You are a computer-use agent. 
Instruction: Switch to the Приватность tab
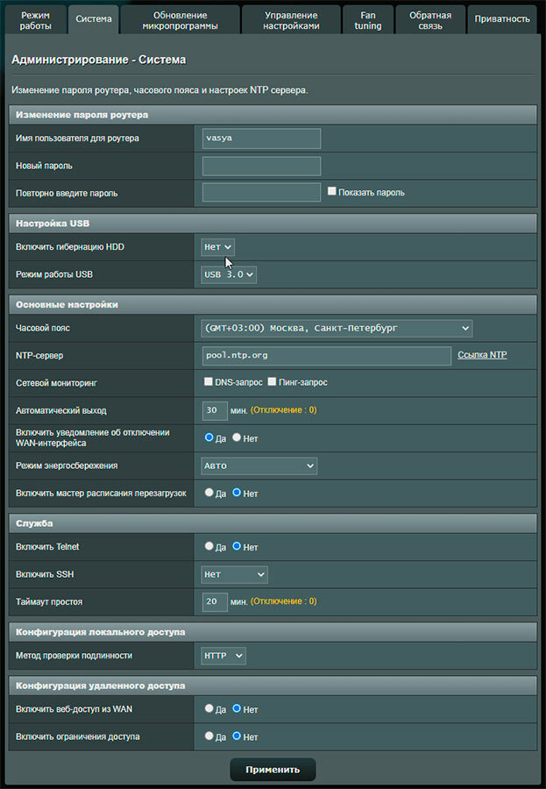click(x=501, y=20)
